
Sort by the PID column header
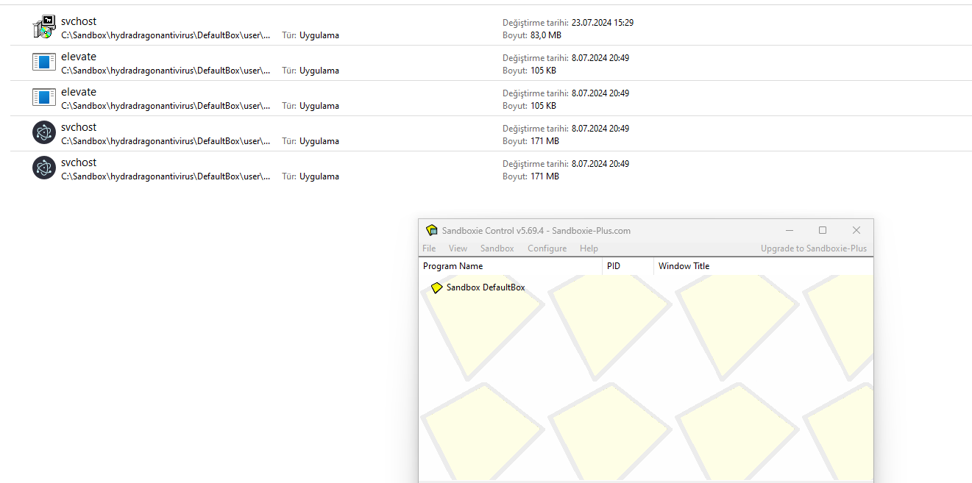628,266
